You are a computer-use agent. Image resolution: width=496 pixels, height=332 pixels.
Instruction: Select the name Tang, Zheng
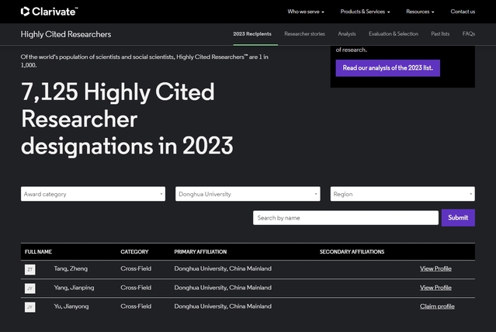[x=71, y=268]
